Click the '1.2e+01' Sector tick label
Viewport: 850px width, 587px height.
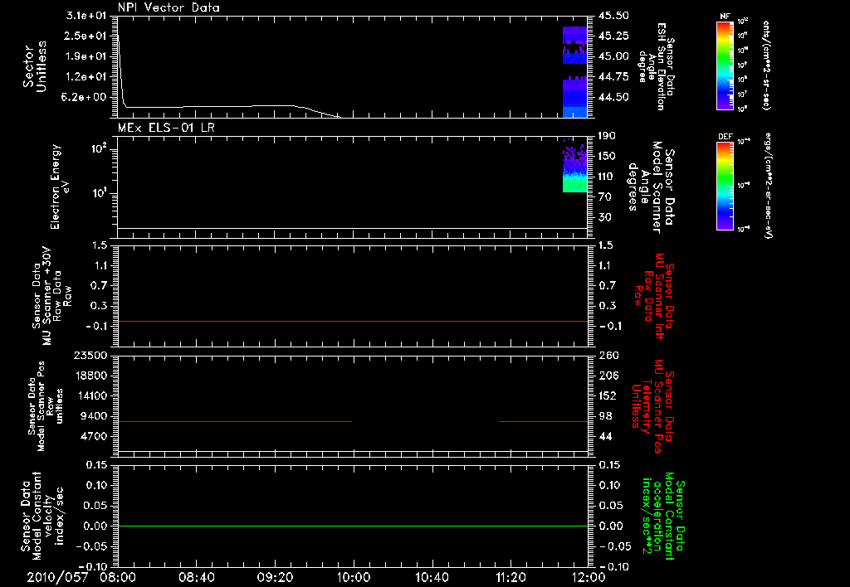click(86, 77)
